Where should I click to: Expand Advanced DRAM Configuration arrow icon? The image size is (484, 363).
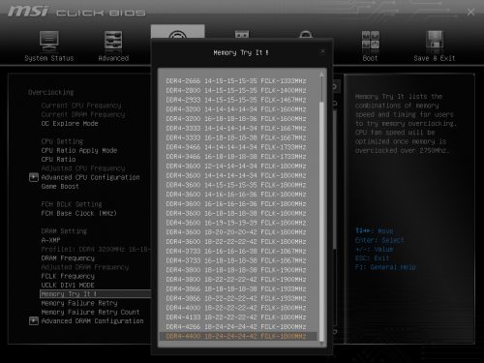[x=34, y=320]
